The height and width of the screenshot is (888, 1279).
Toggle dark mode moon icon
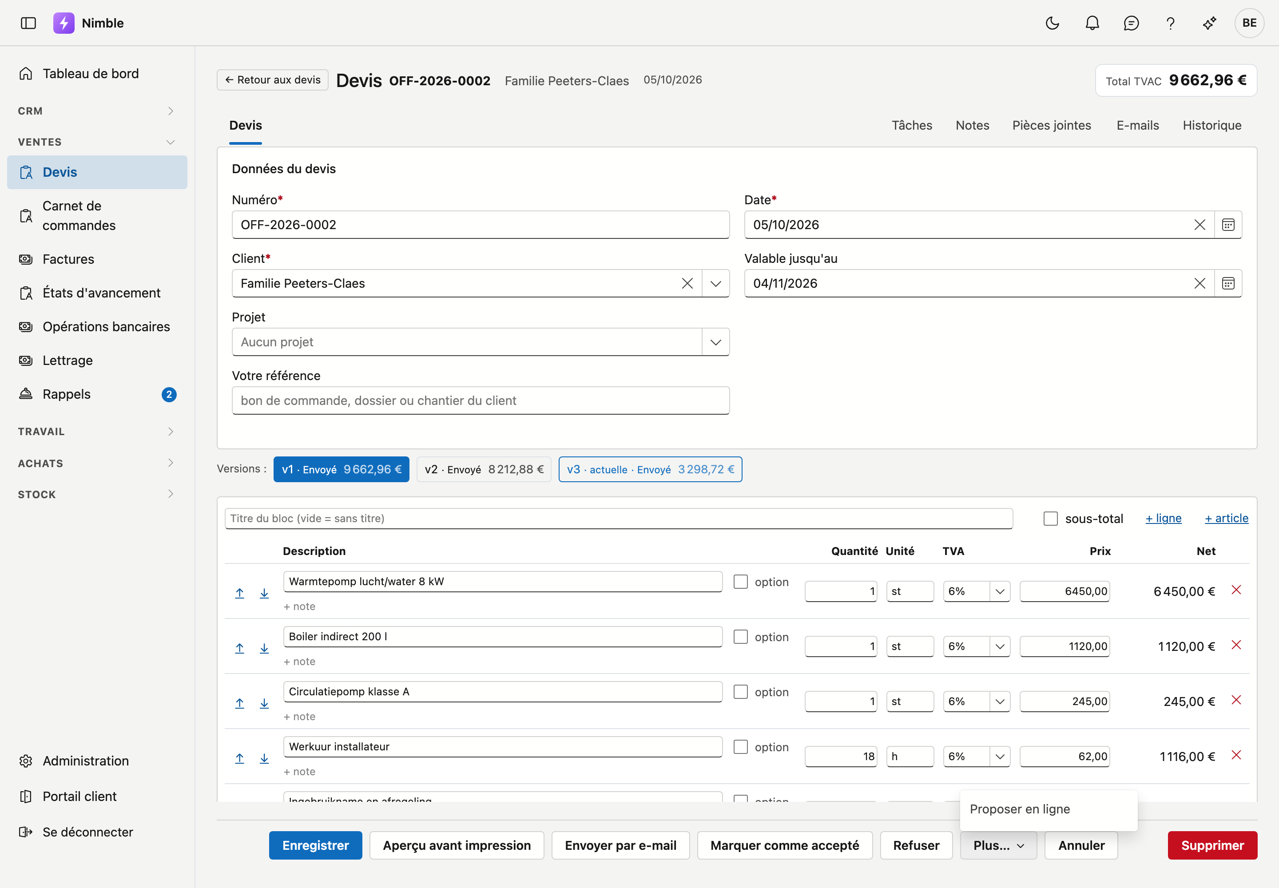(1052, 23)
